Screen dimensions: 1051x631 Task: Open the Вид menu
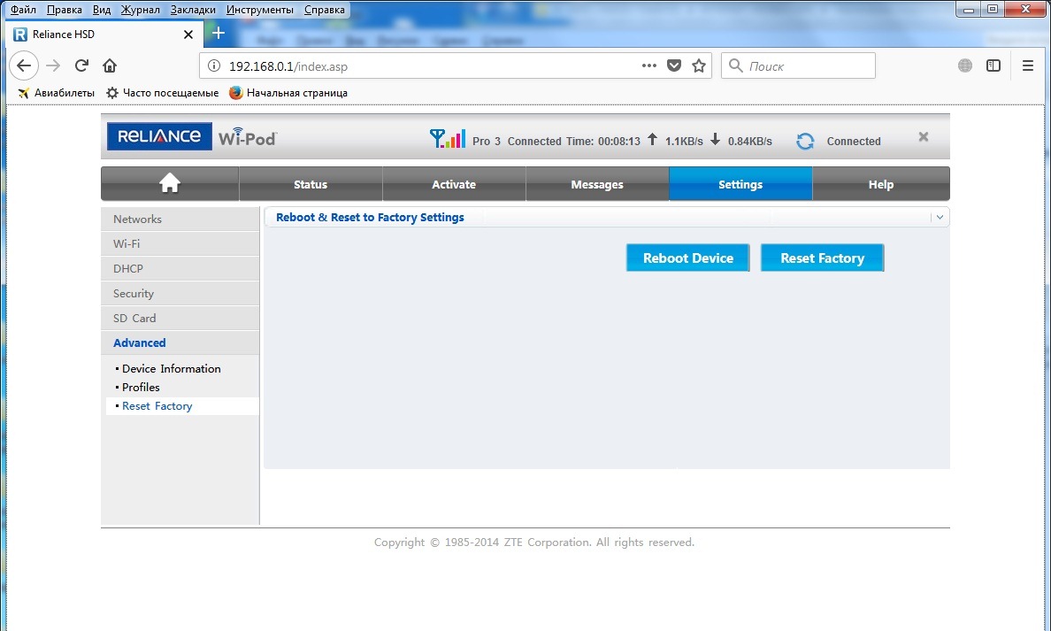click(101, 10)
